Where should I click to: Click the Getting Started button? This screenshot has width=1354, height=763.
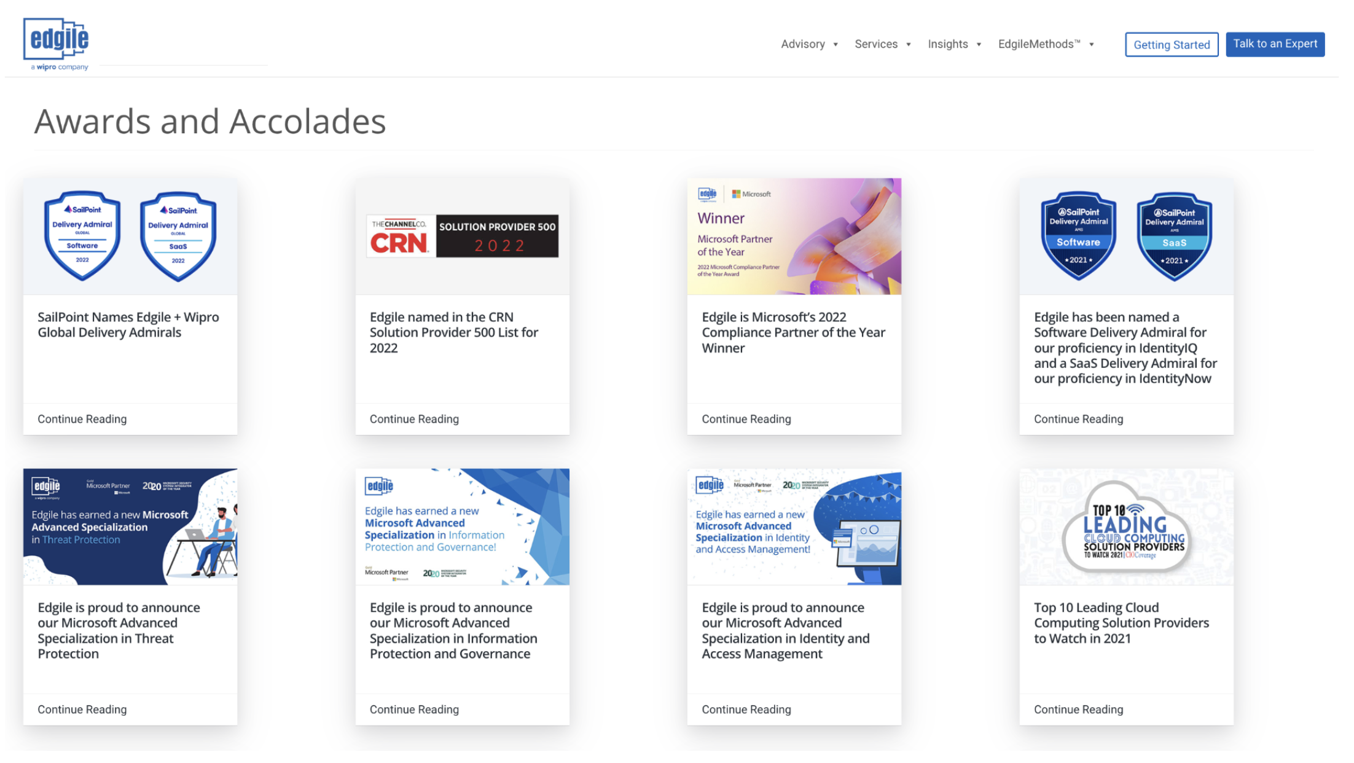[x=1172, y=45]
